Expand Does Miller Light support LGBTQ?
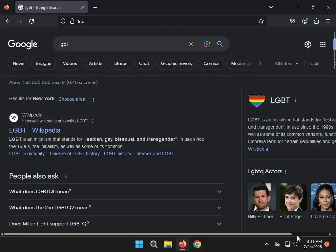Image resolution: width=336 pixels, height=252 pixels. coord(116,224)
